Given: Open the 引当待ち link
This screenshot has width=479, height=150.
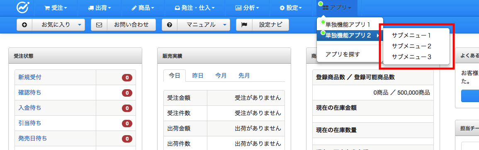Looking at the screenshot, I should [x=29, y=123].
